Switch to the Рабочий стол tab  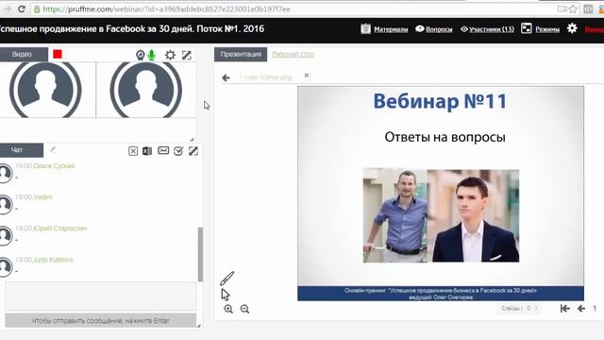pos(293,55)
